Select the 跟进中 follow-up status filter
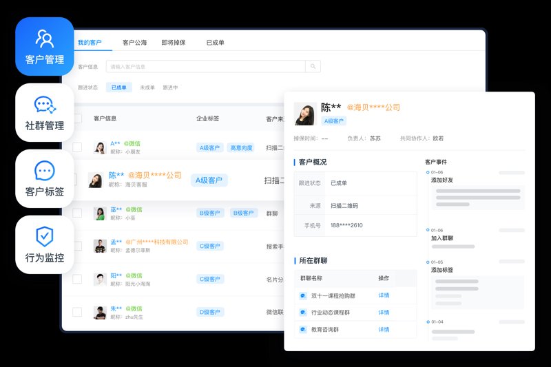Image resolution: width=551 pixels, height=367 pixels. pos(170,87)
